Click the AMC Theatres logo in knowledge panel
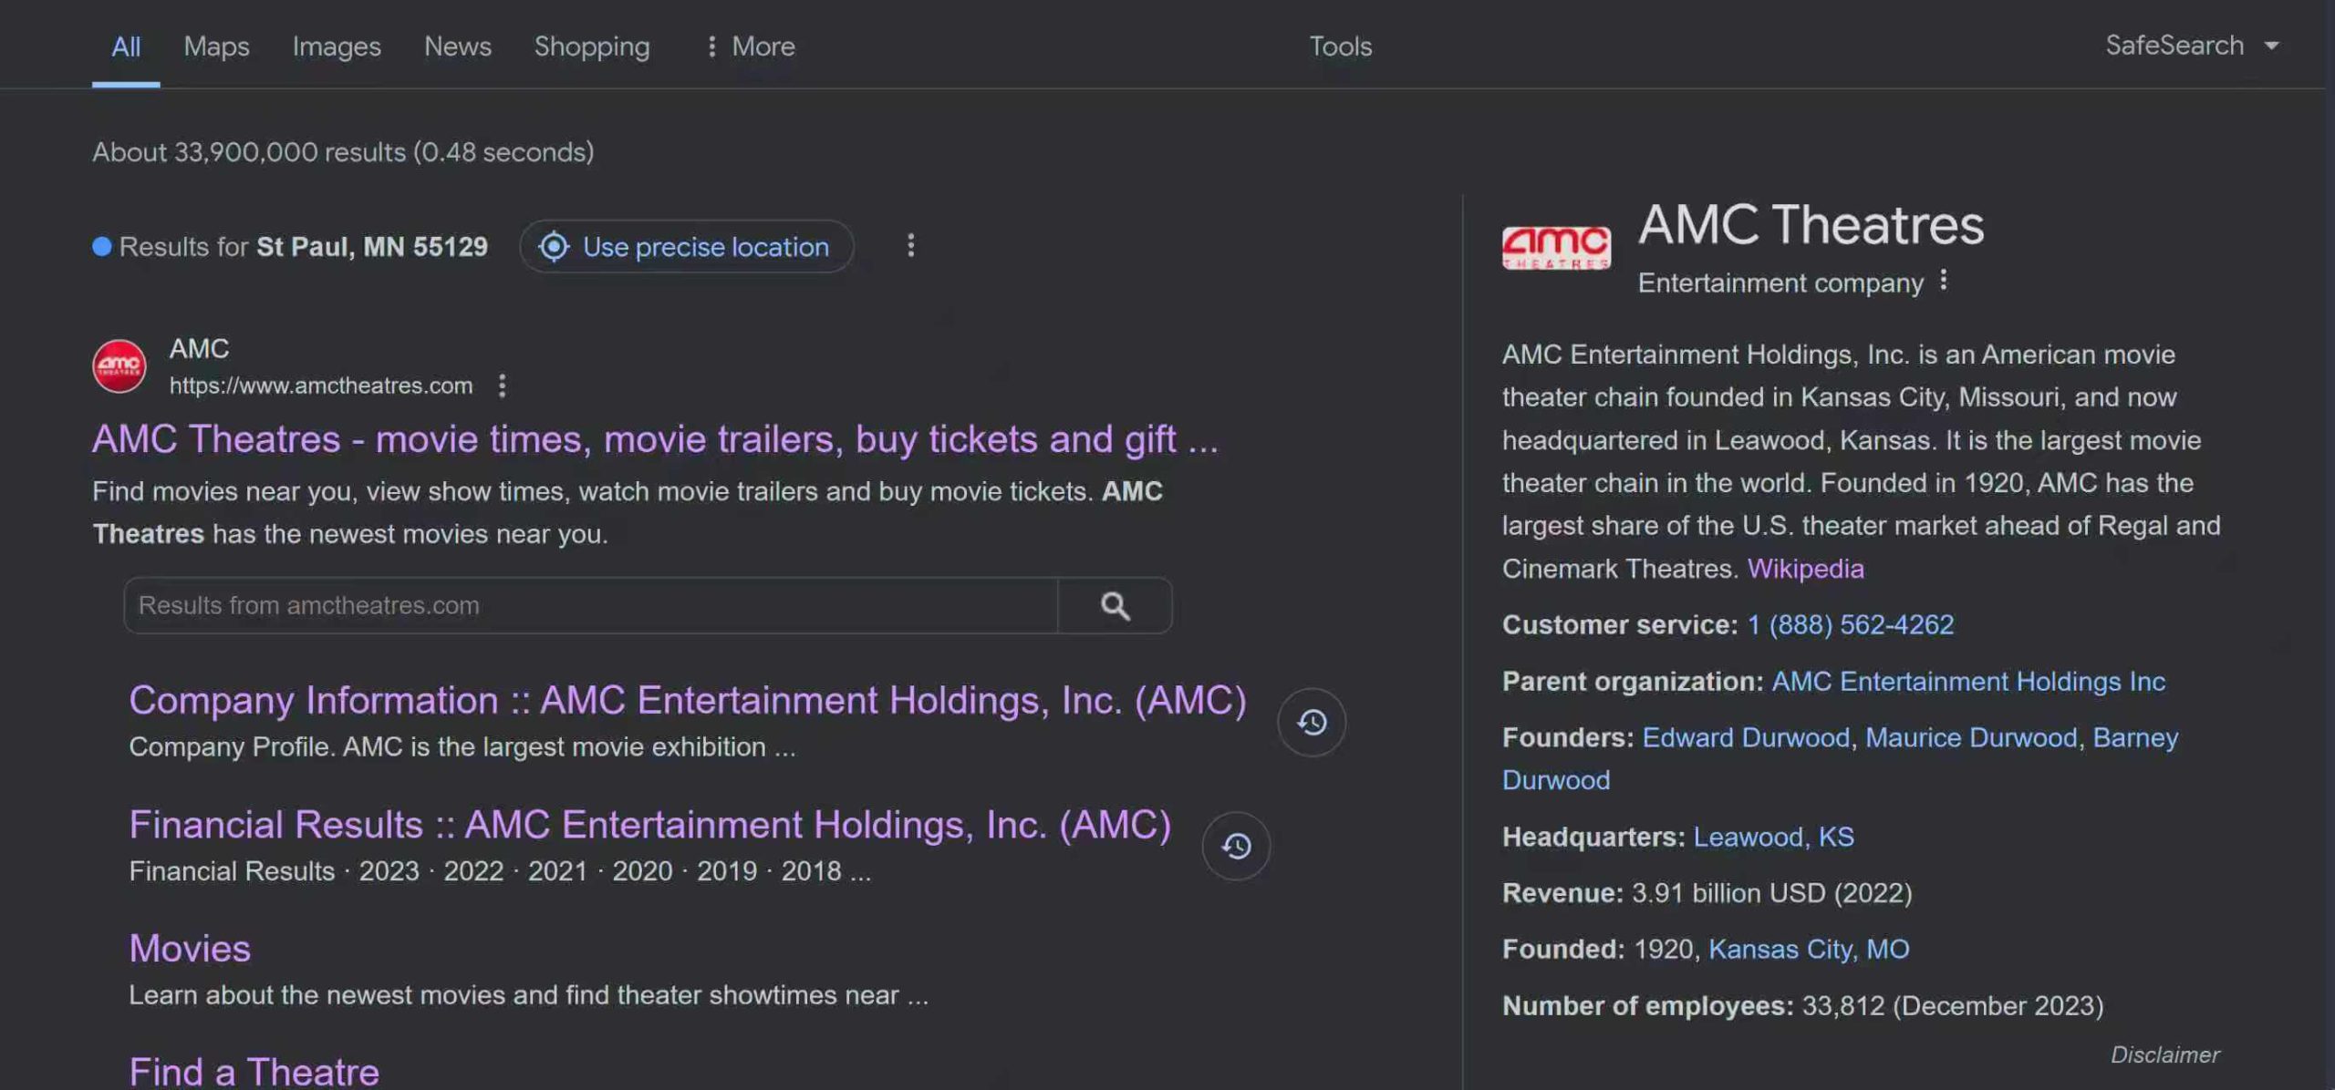The width and height of the screenshot is (2335, 1090). 1556,247
